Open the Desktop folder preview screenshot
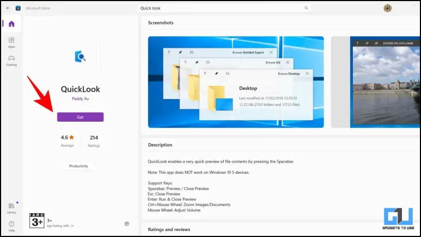 click(x=236, y=82)
